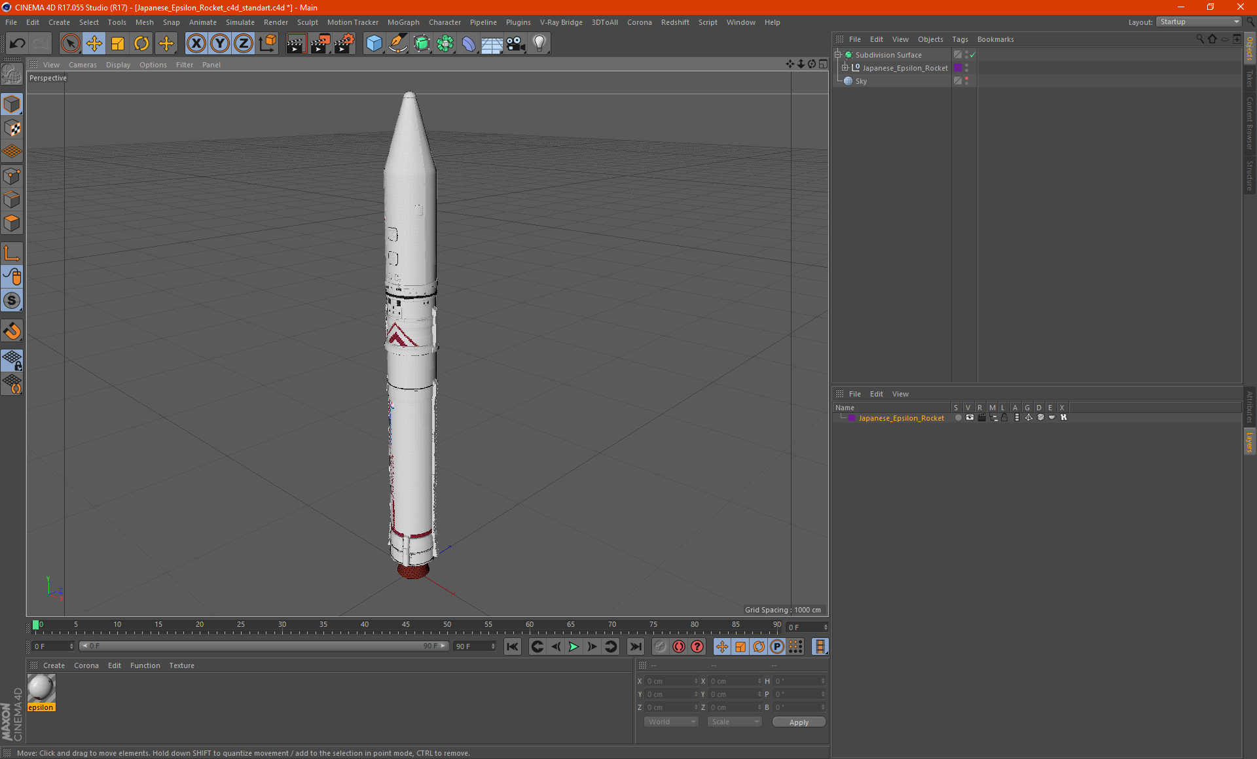Go to end of animation
1257x759 pixels.
pyautogui.click(x=635, y=646)
